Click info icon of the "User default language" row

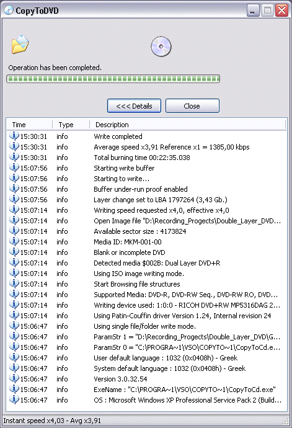(x=14, y=357)
